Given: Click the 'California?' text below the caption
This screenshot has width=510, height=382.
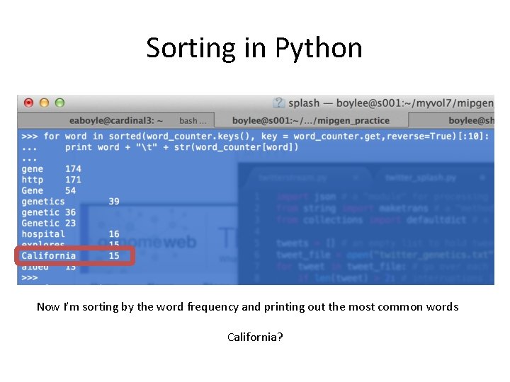Looking at the screenshot, I should [255, 337].
